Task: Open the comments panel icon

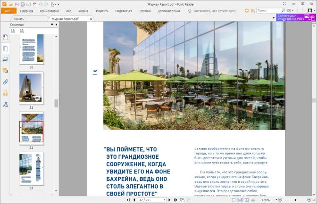Action: pyautogui.click(x=6, y=71)
